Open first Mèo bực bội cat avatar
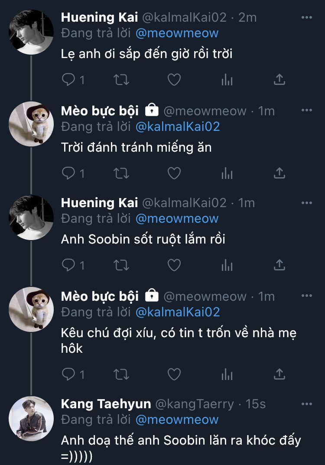 coord(31,124)
